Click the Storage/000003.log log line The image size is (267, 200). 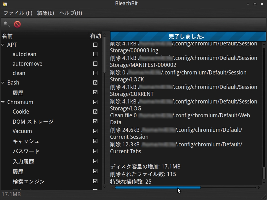(134, 50)
